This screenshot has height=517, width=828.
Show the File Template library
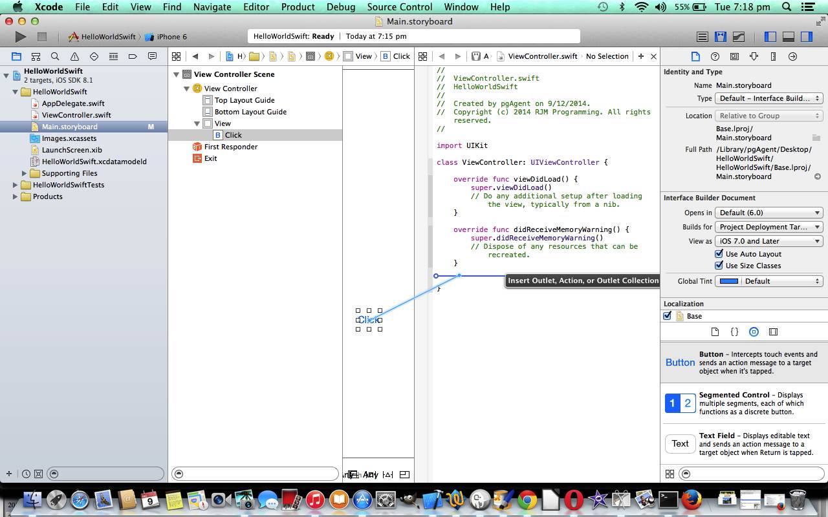[x=715, y=332]
